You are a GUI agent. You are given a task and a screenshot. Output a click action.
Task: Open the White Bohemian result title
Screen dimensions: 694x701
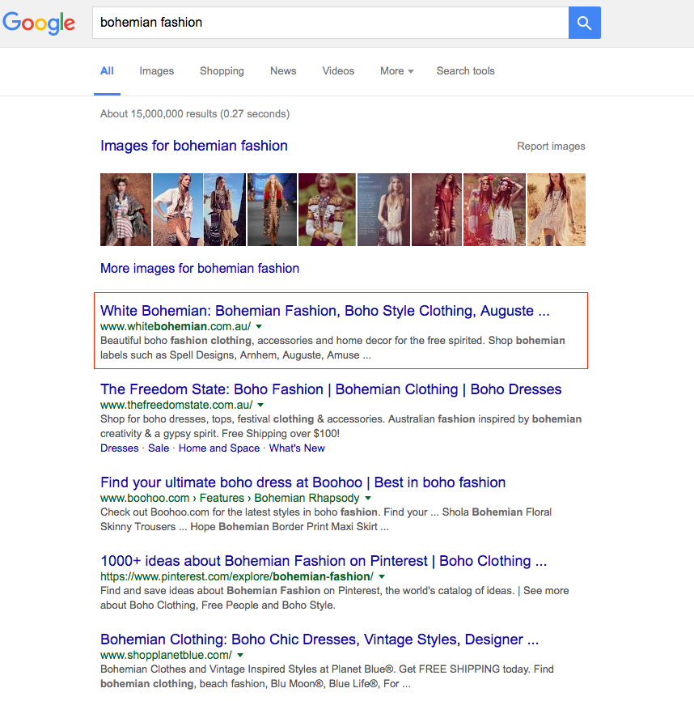click(x=324, y=311)
